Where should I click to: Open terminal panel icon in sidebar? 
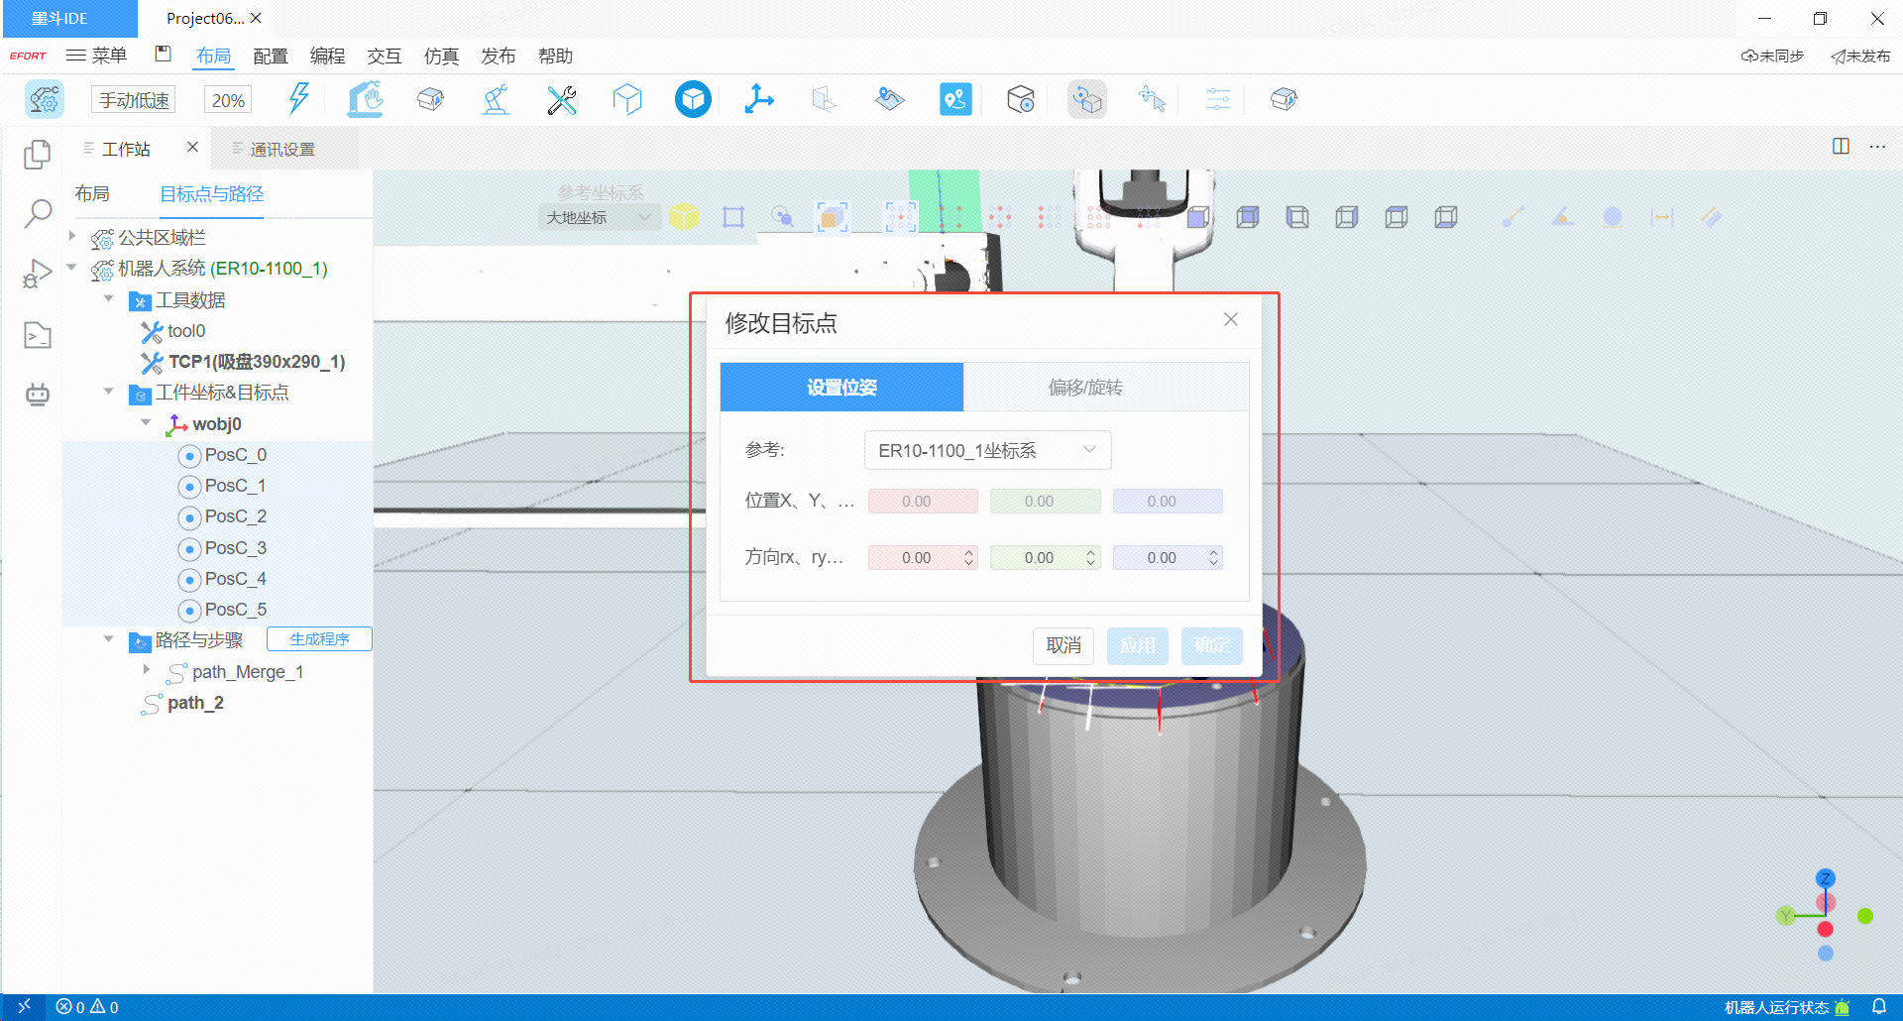pos(38,336)
